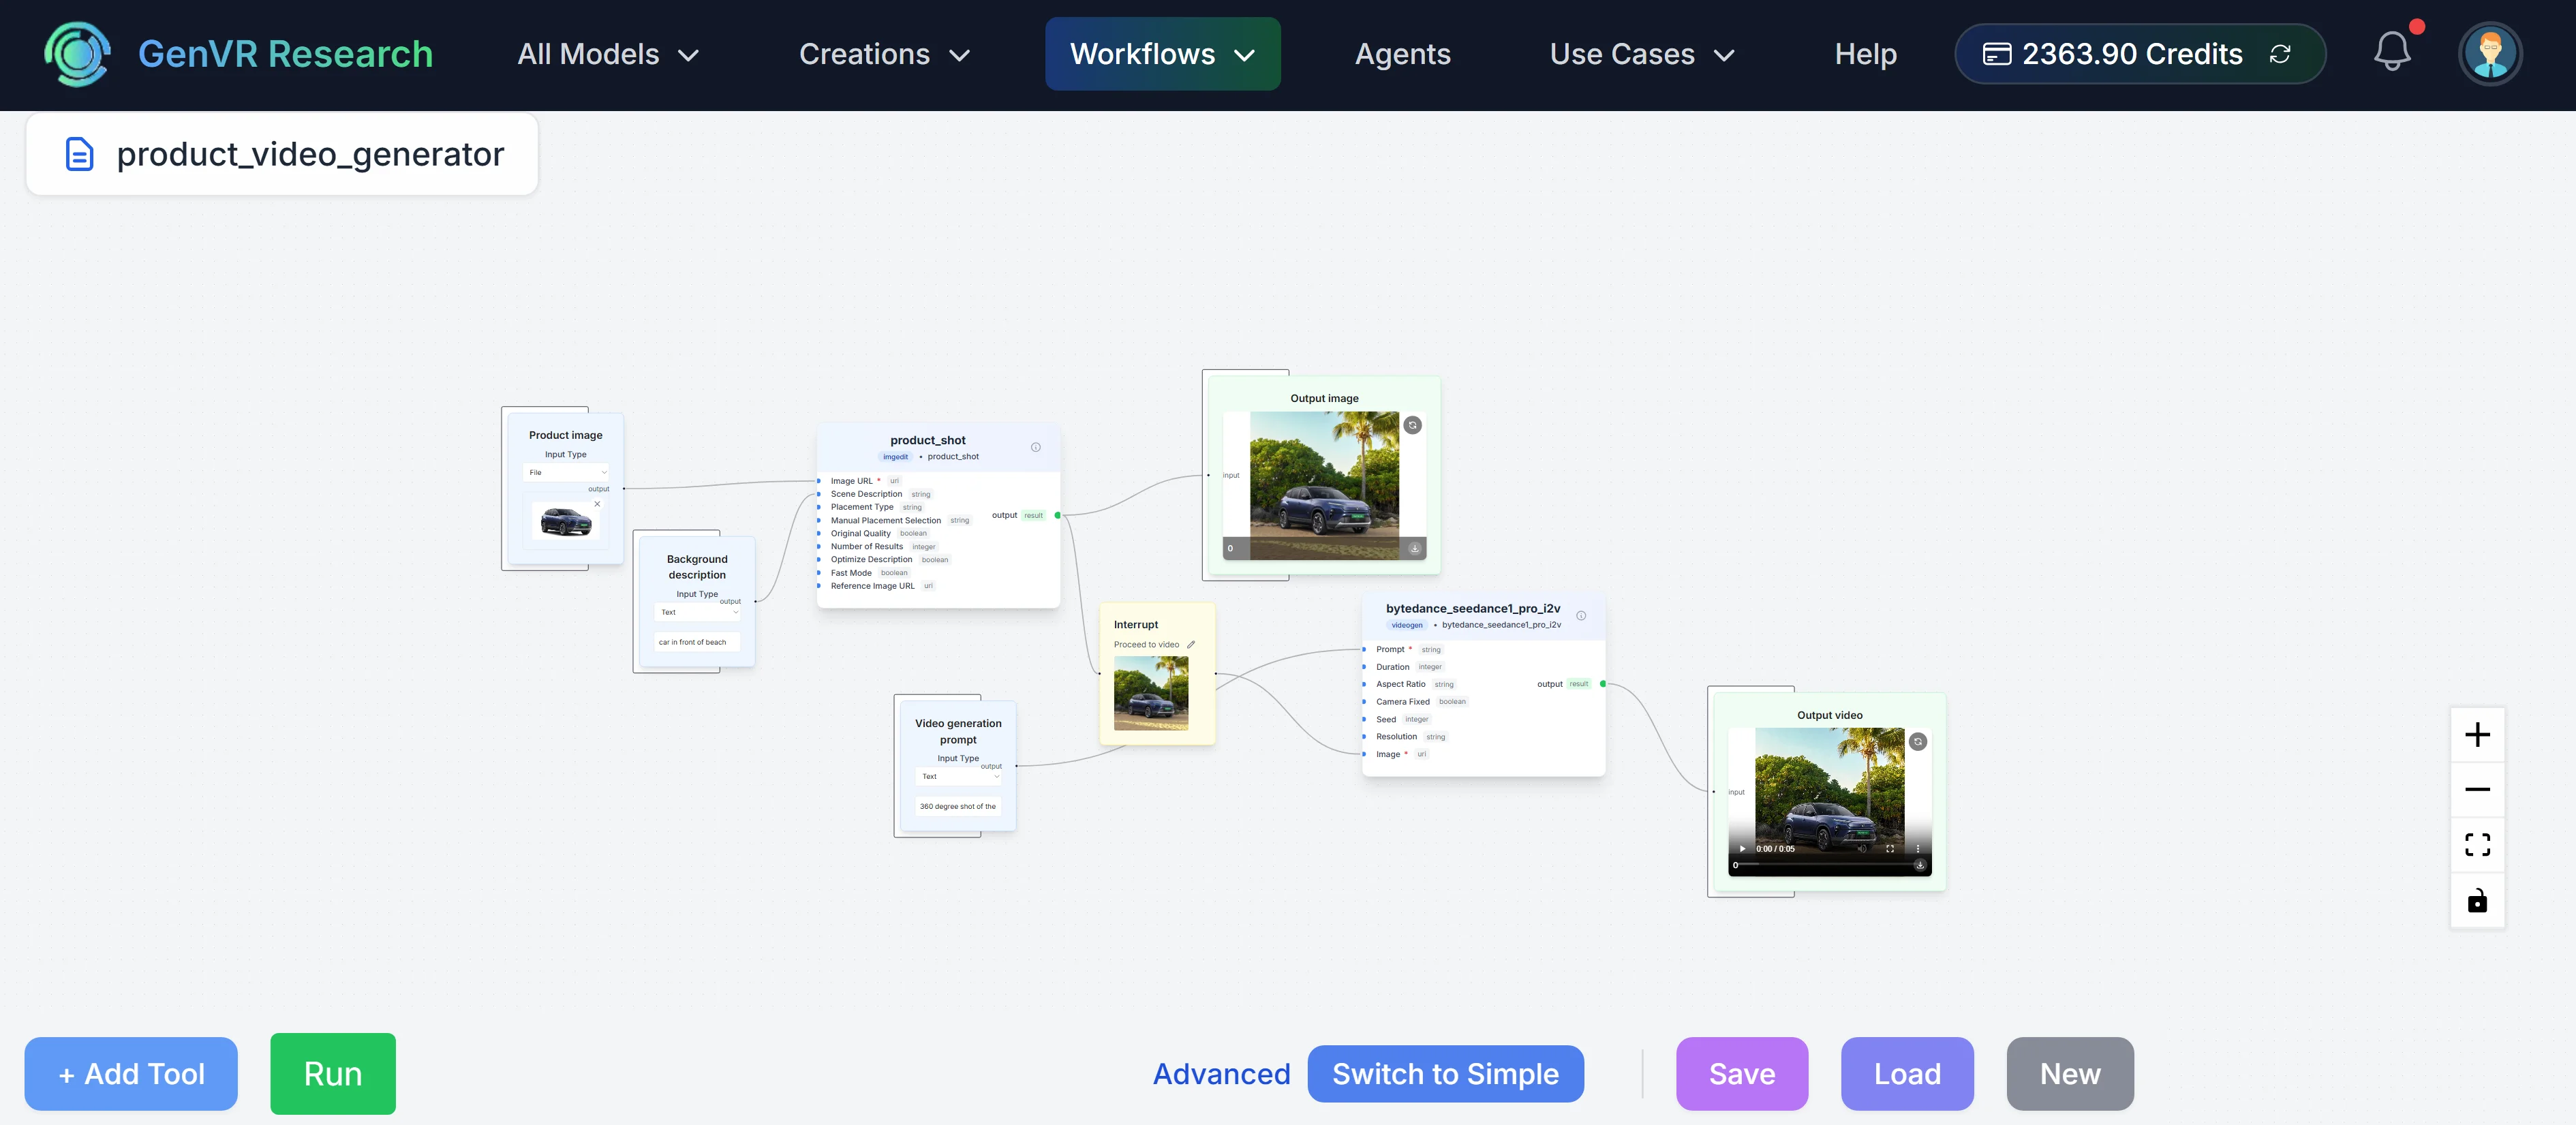Image resolution: width=2576 pixels, height=1125 pixels.
Task: Edit the Interrupt node's Proceed to video text
Action: [x=1192, y=644]
